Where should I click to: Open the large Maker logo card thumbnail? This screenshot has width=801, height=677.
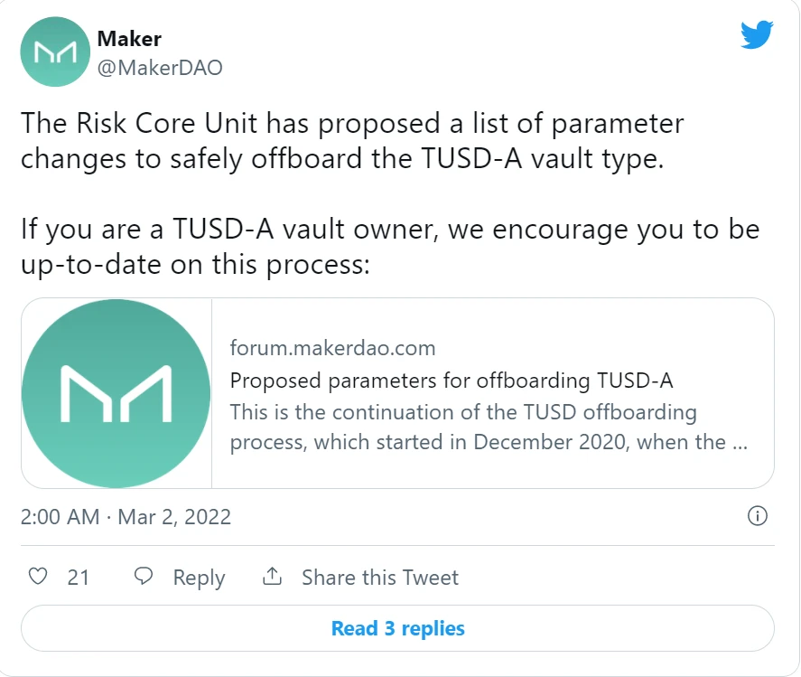116,393
